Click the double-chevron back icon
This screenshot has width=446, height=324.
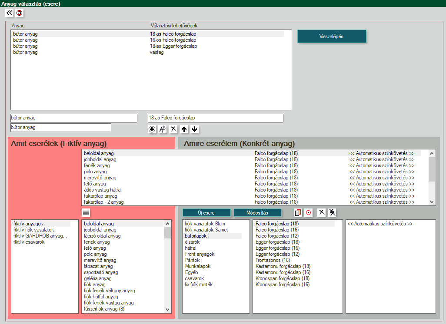pos(10,13)
